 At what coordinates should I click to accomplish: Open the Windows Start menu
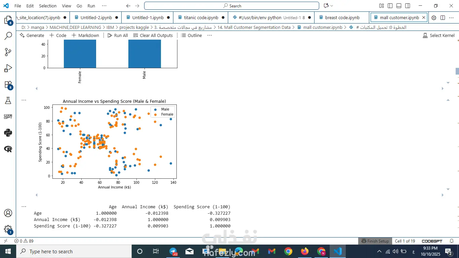(x=8, y=251)
